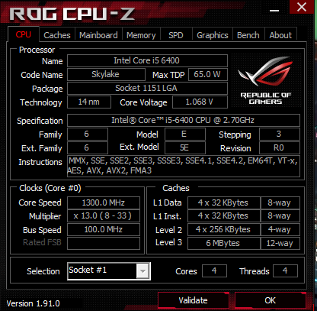This screenshot has width=317, height=311.
Task: Click the Instructions list box
Action: pyautogui.click(x=184, y=166)
